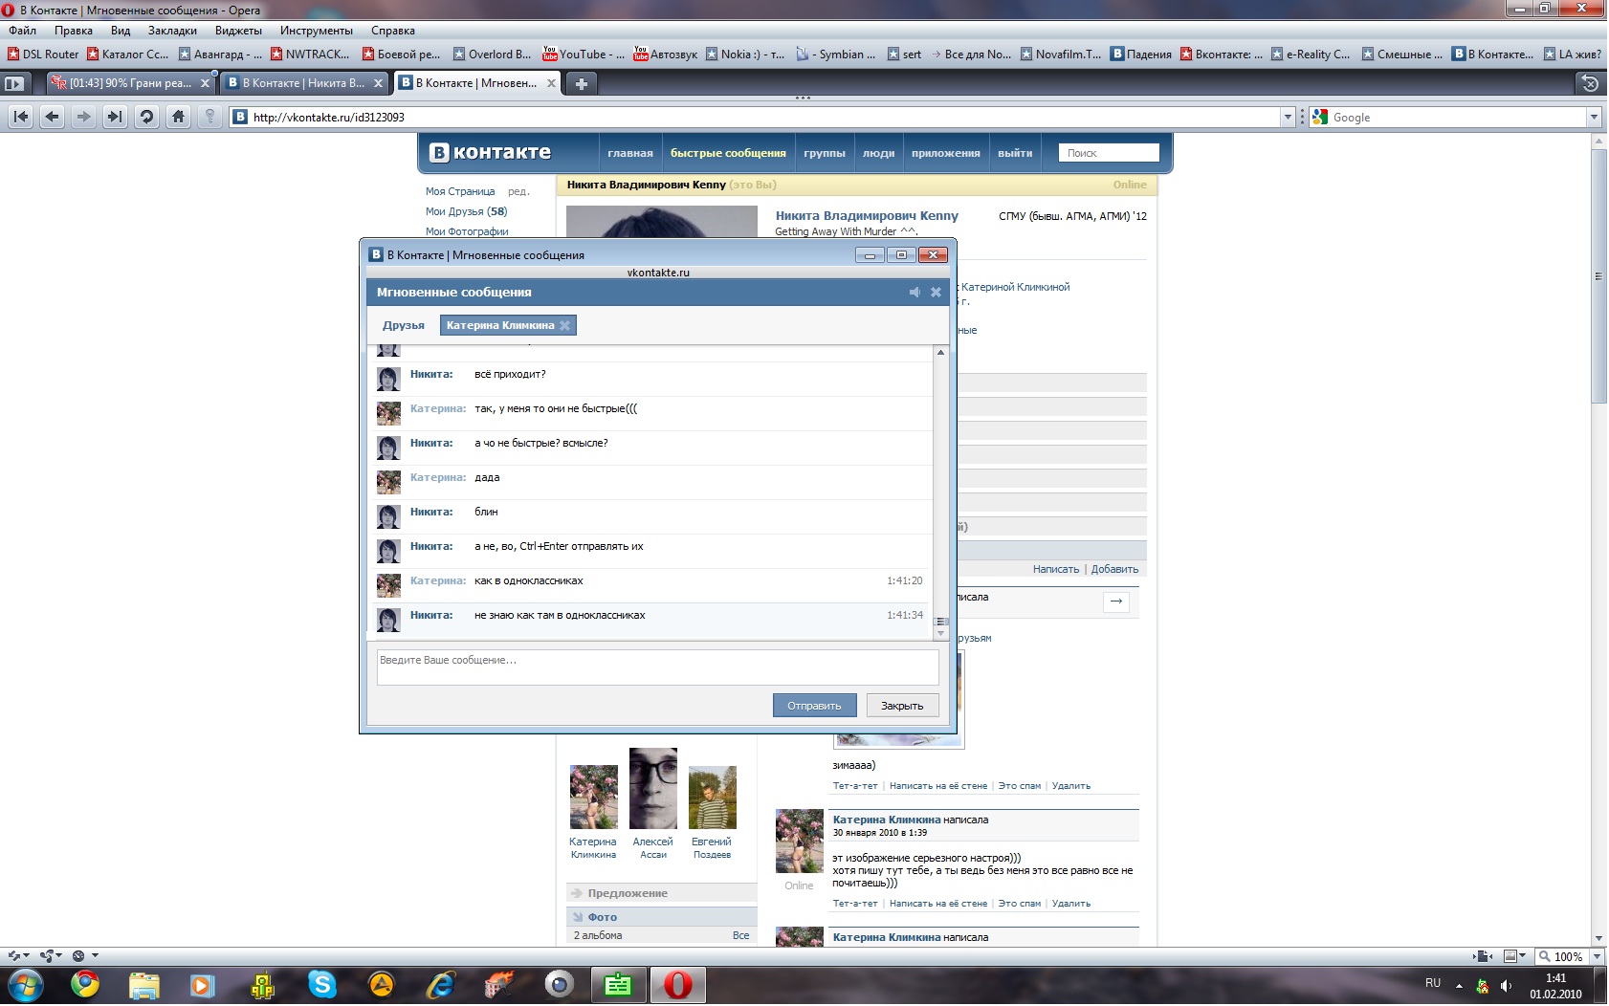Click the Opera rewind navigation button
The height and width of the screenshot is (1006, 1609).
pyautogui.click(x=21, y=117)
